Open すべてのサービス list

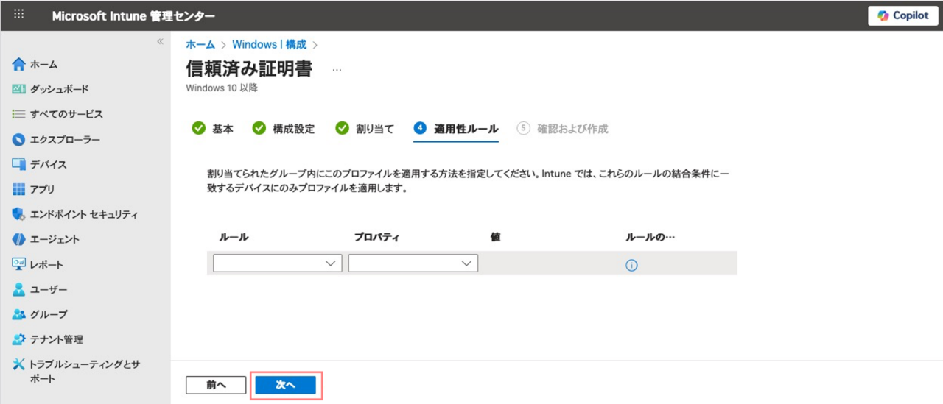coord(66,115)
